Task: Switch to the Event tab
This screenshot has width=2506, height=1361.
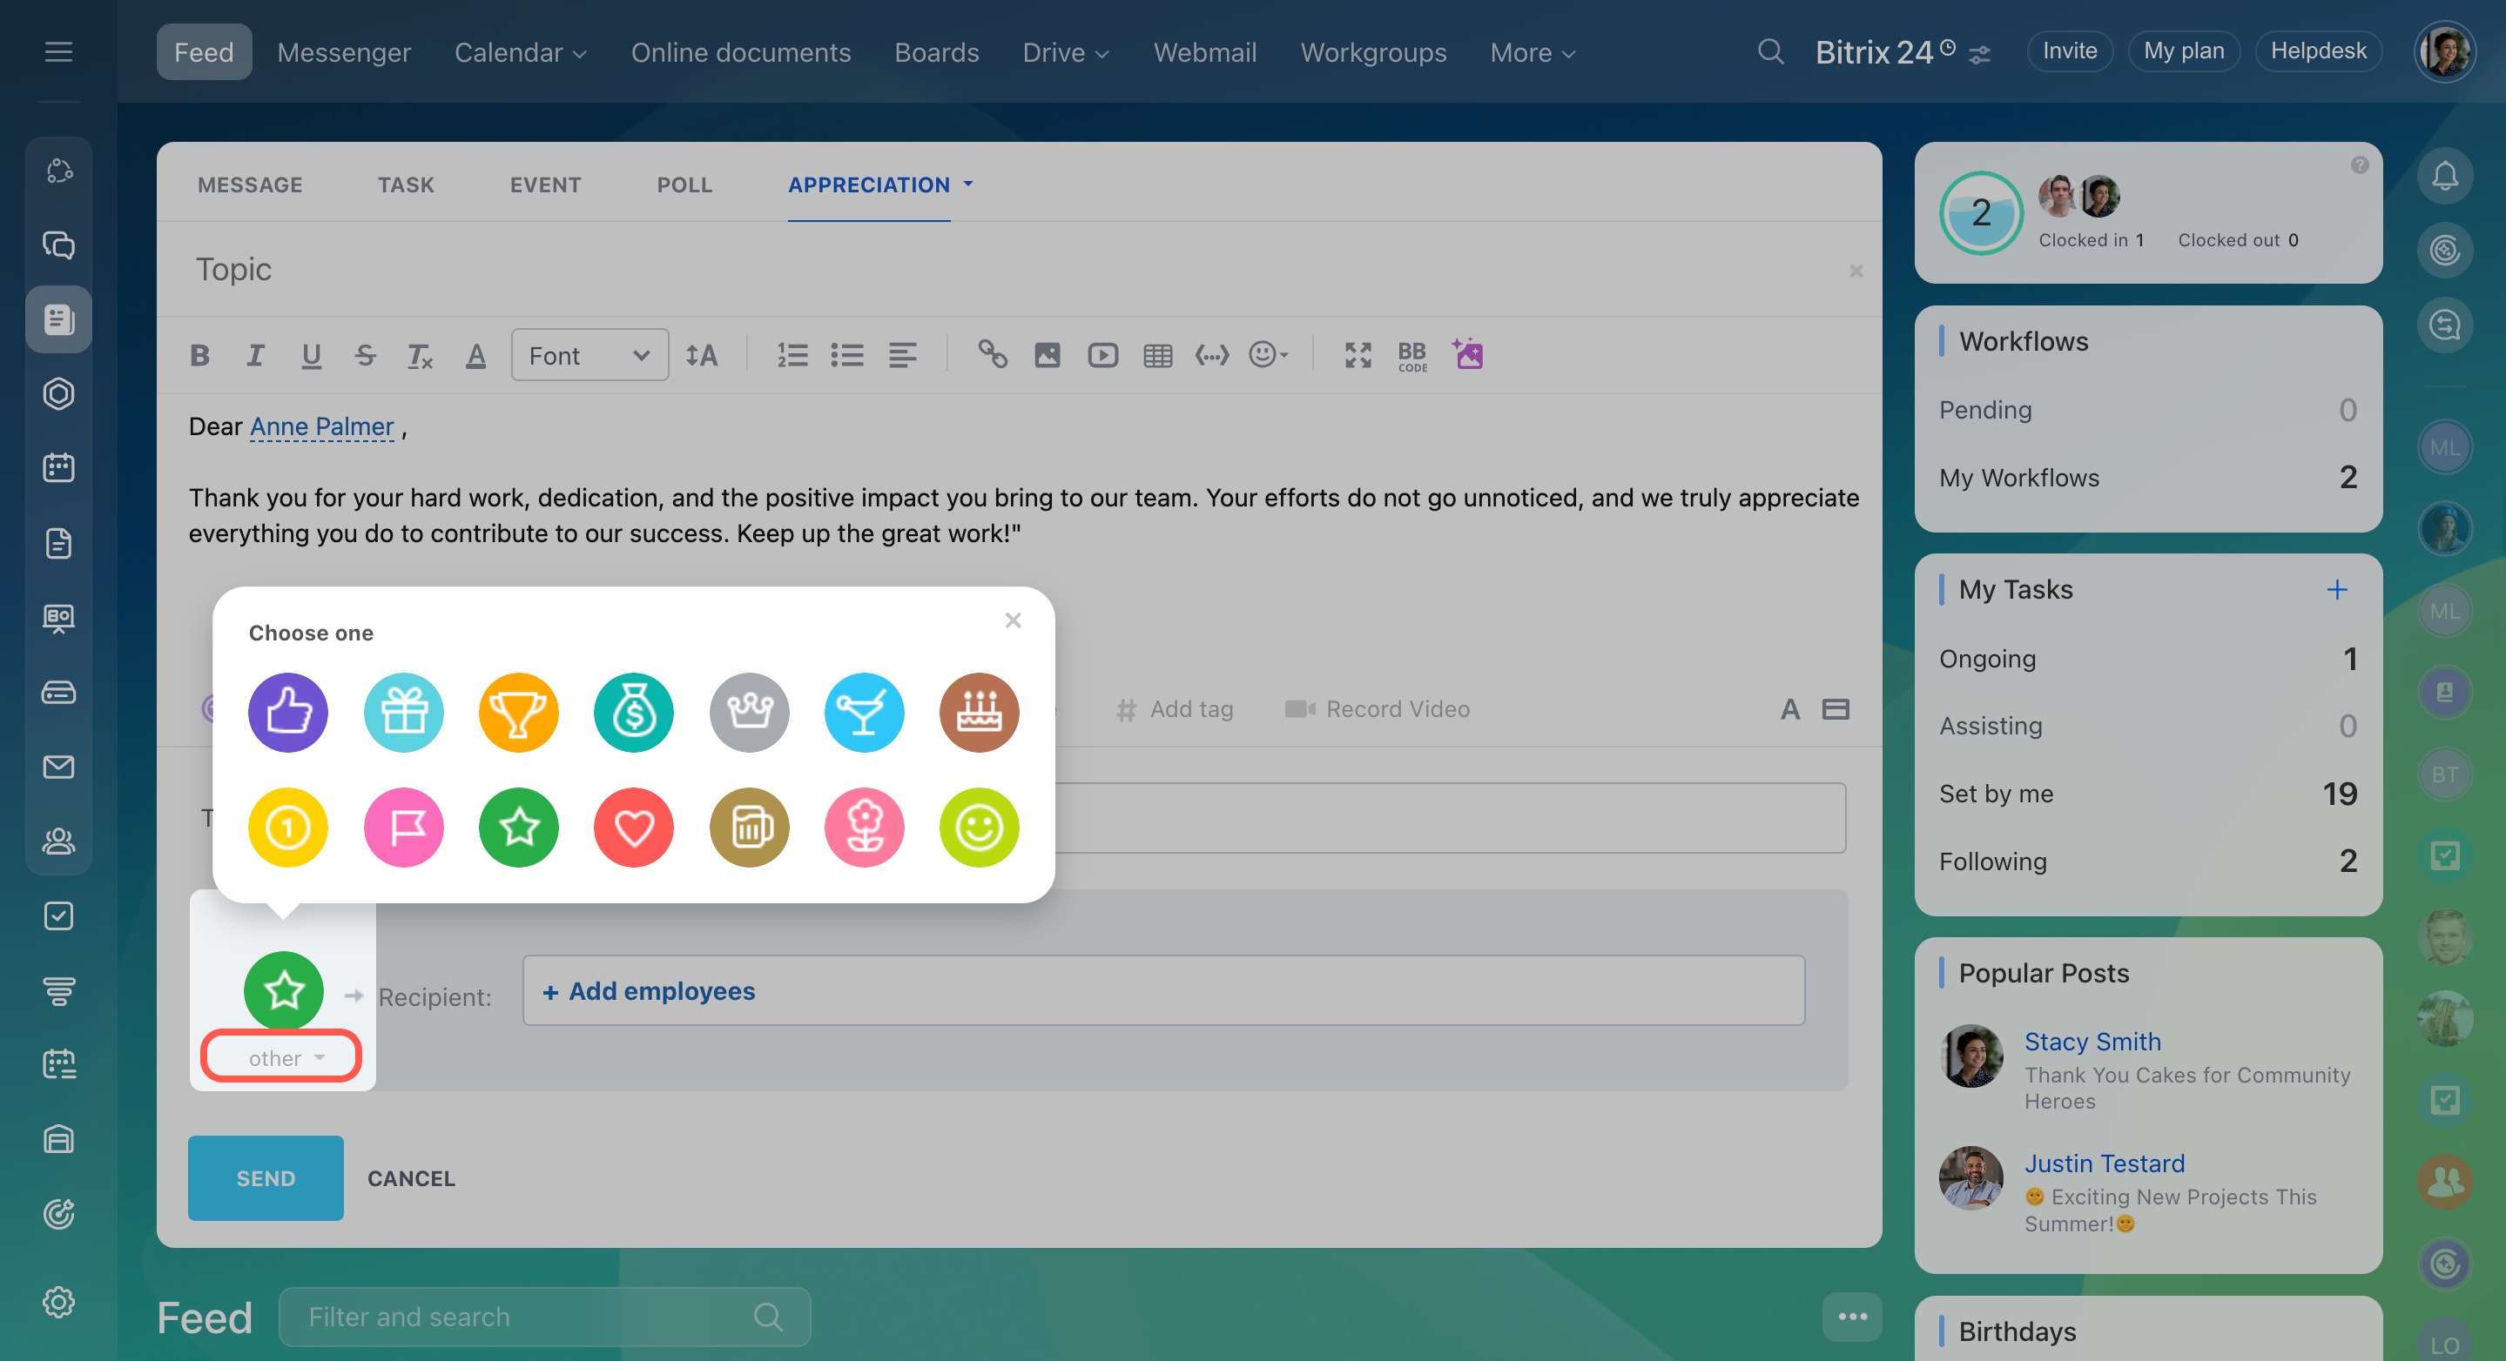Action: click(545, 184)
